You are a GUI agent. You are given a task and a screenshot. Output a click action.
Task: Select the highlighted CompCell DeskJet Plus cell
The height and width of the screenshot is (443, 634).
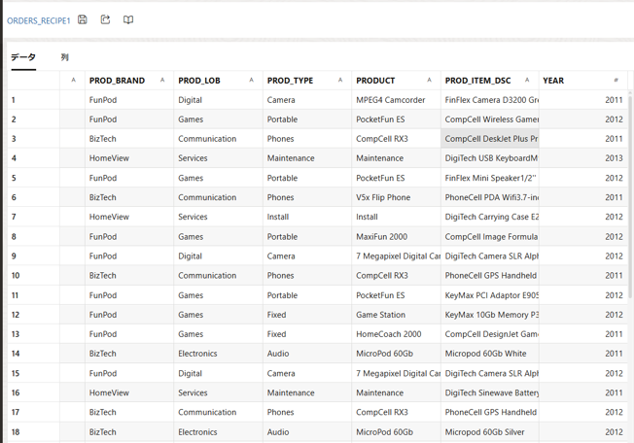[x=490, y=139]
